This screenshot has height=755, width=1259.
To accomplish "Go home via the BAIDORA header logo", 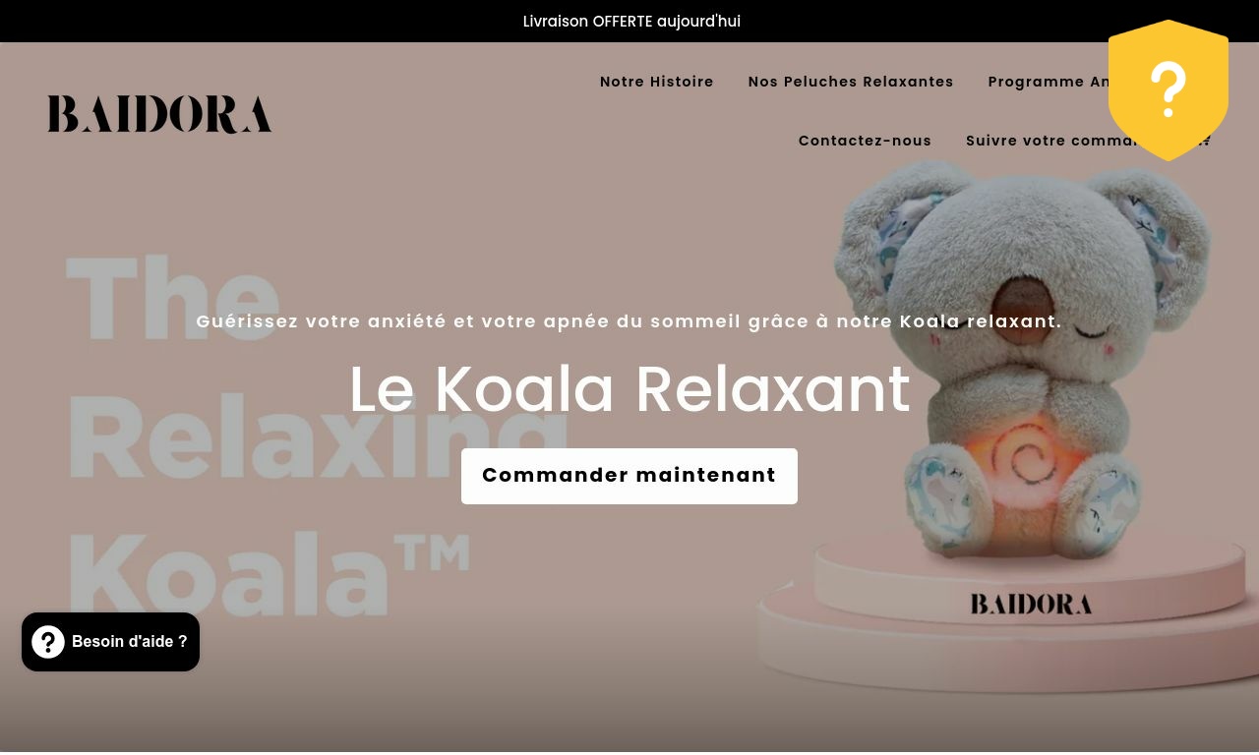I will 159,114.
